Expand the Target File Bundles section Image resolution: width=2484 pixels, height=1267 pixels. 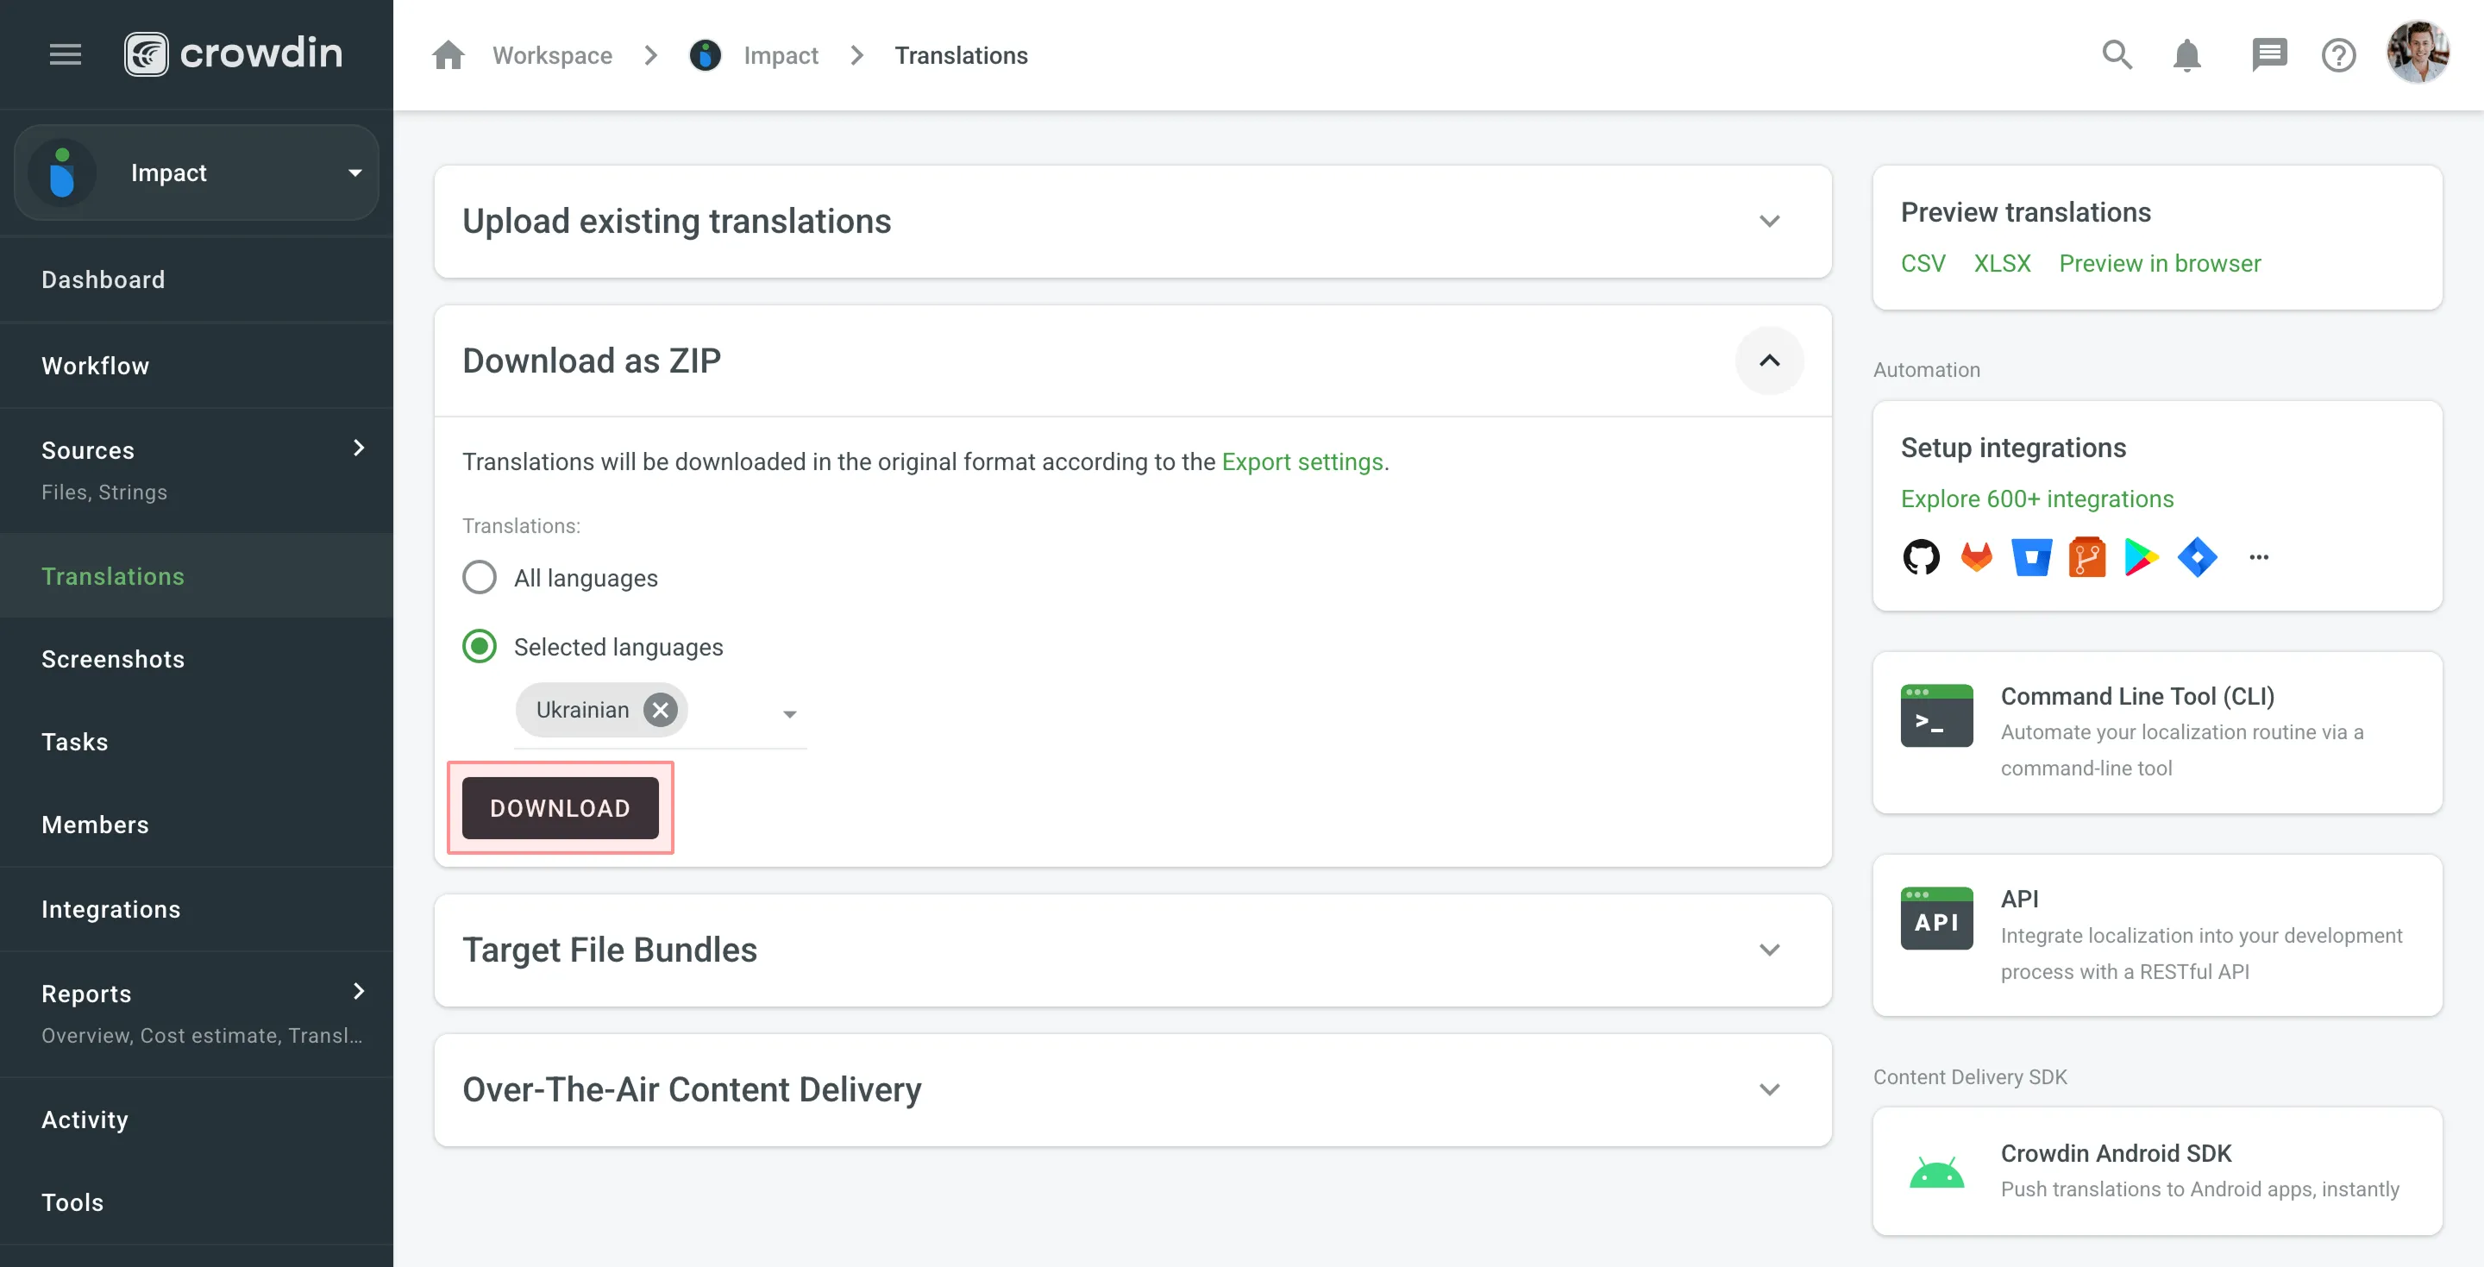[x=1770, y=950]
